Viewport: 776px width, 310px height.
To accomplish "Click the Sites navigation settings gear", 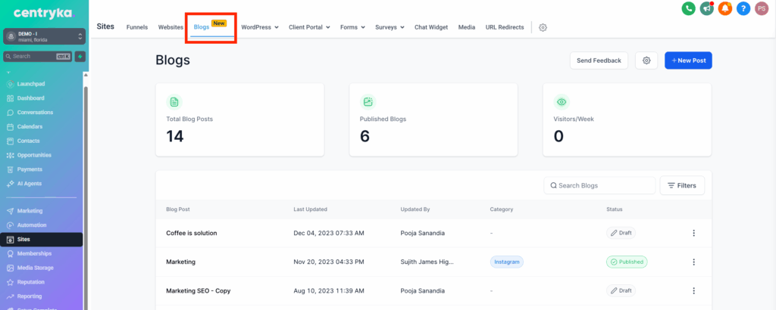I will coord(543,27).
